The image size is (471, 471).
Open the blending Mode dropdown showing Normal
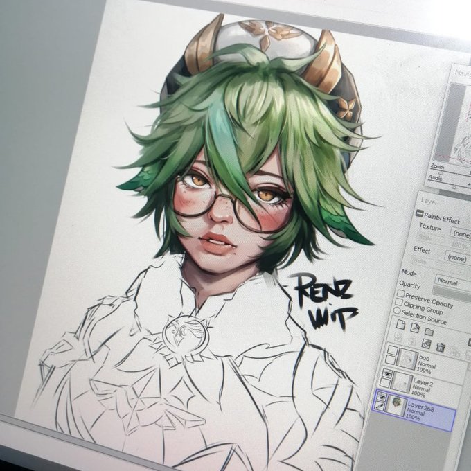pos(453,282)
